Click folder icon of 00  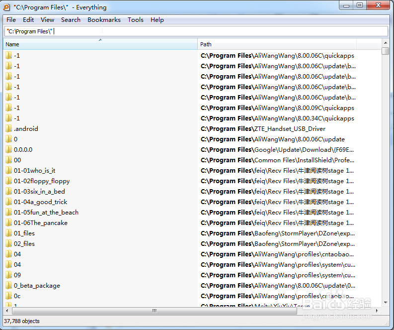pyautogui.click(x=8, y=160)
